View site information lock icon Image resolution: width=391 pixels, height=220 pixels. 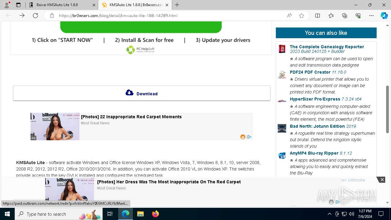(52, 16)
